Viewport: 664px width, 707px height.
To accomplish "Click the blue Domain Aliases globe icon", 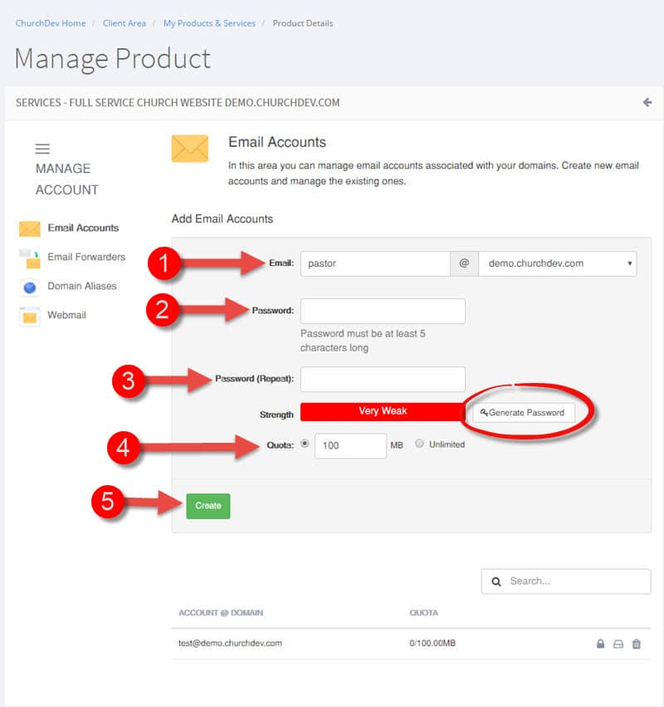I will (x=30, y=287).
